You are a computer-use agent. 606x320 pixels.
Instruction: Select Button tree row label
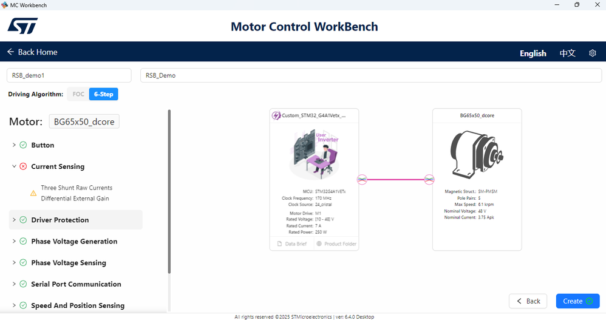43,145
